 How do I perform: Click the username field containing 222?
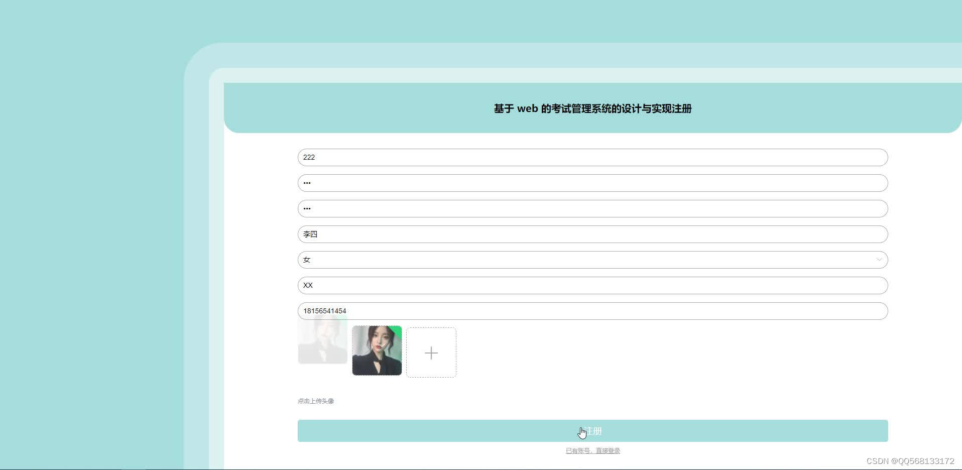tap(592, 157)
